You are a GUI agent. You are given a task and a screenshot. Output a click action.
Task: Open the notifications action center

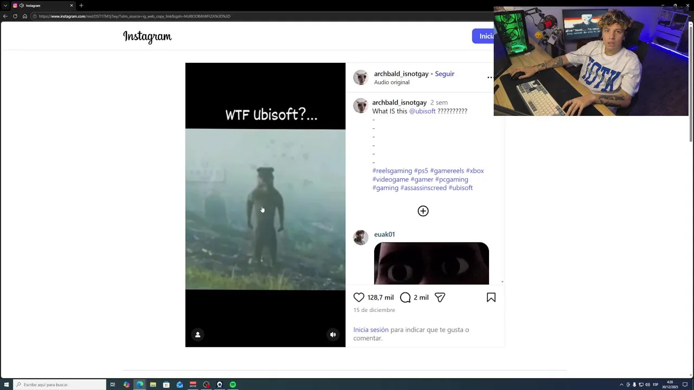pyautogui.click(x=685, y=385)
